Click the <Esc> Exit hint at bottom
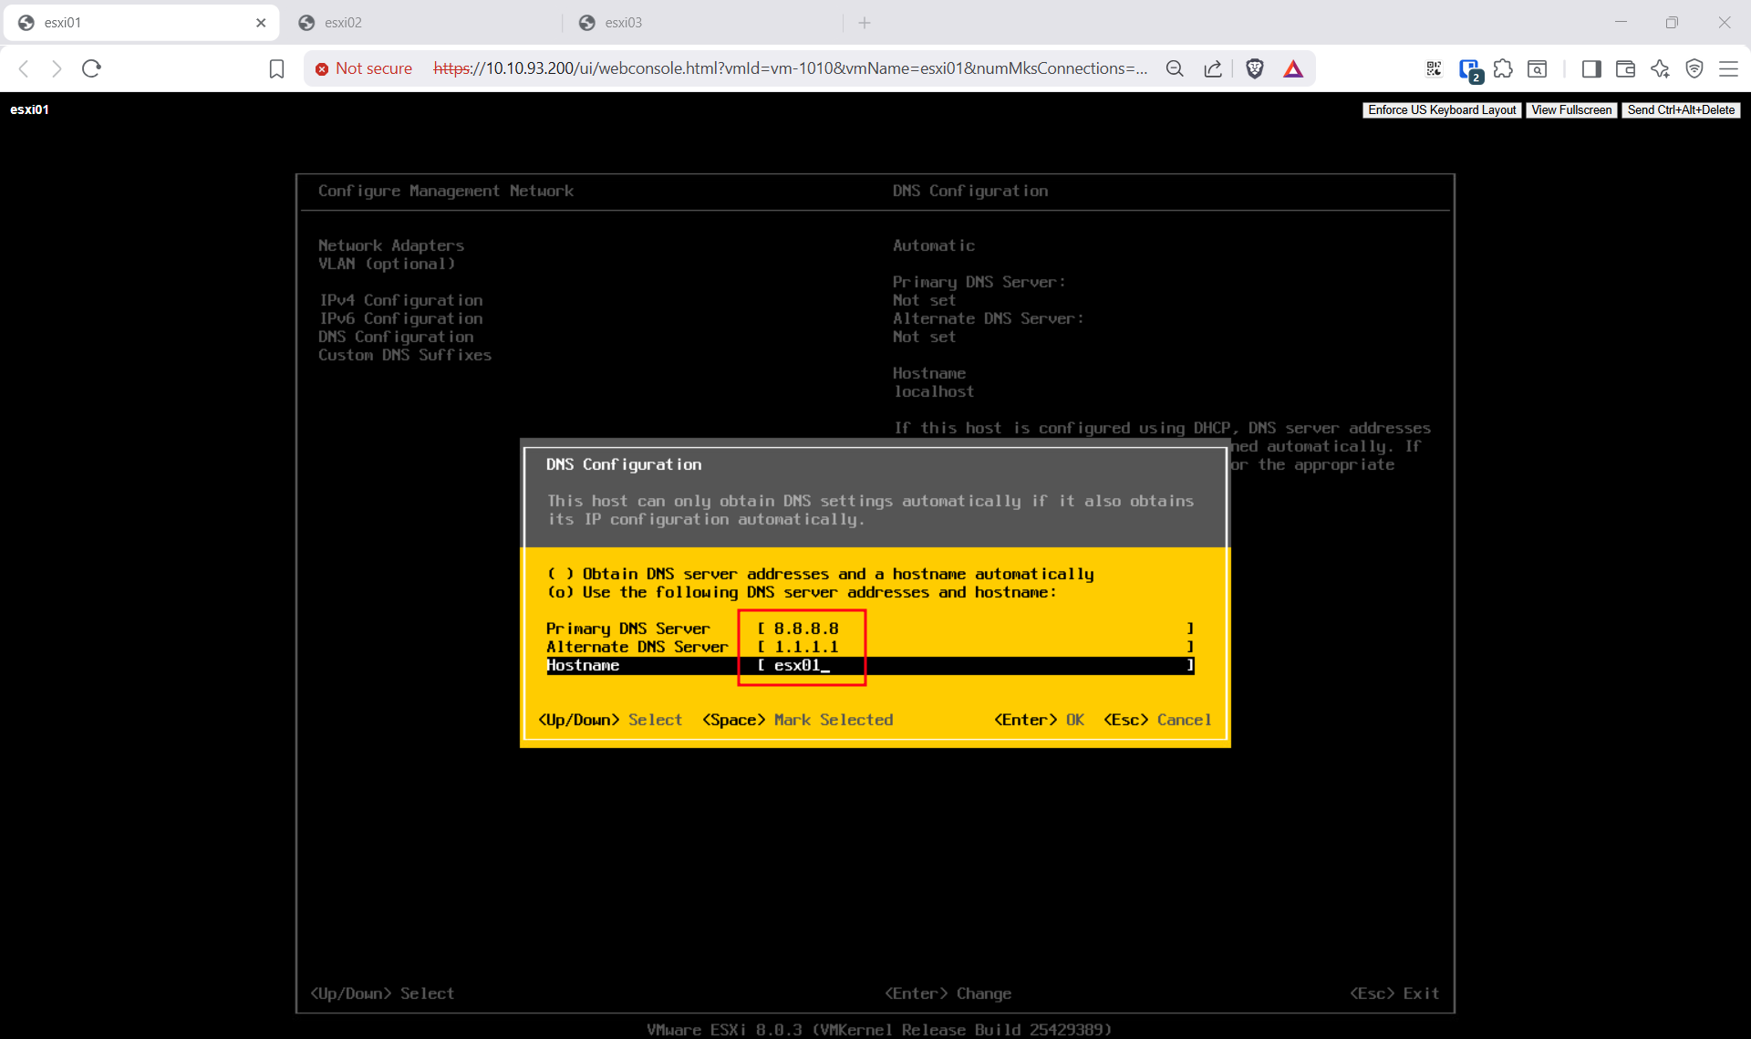This screenshot has height=1039, width=1751. (1394, 993)
